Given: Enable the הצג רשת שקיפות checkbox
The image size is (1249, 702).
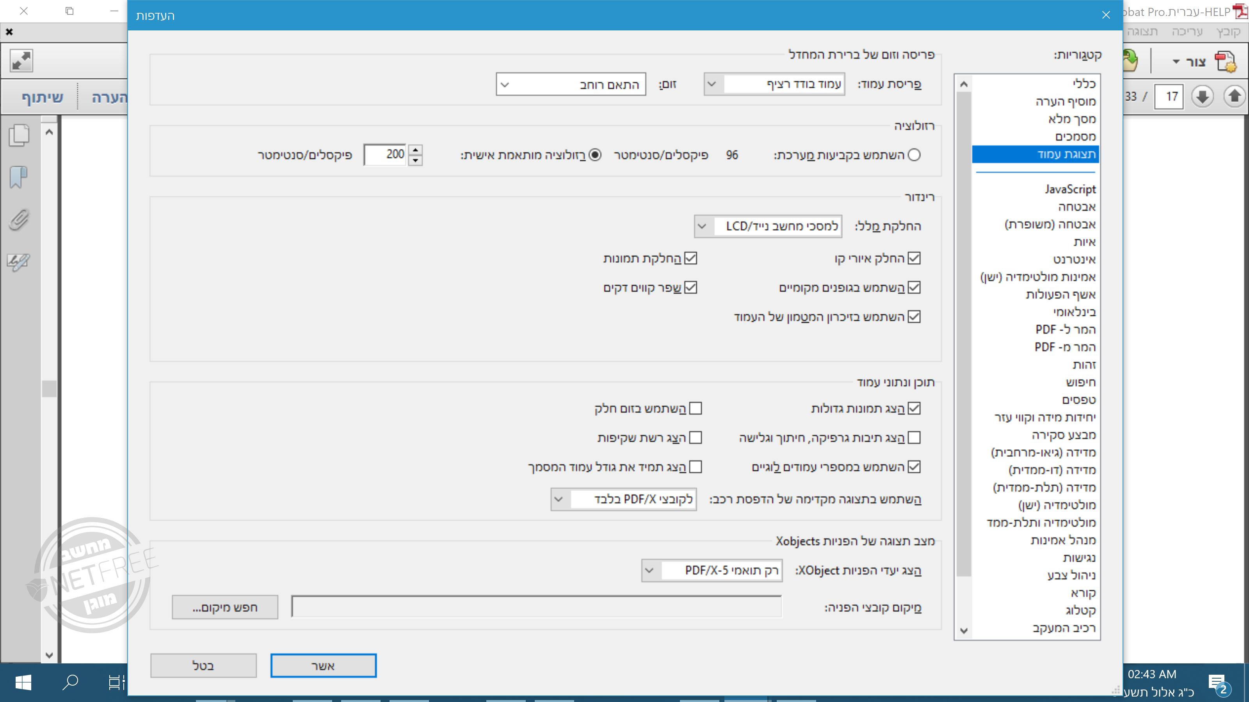Looking at the screenshot, I should tap(695, 438).
